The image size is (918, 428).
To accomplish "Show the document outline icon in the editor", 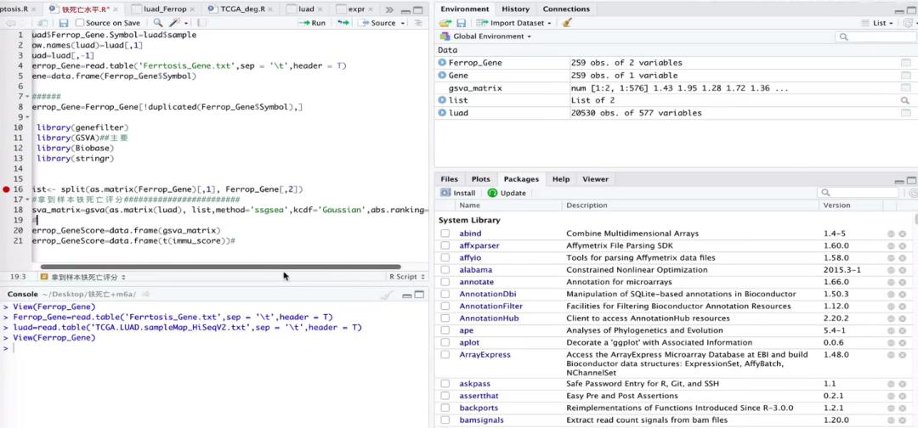I will click(418, 23).
